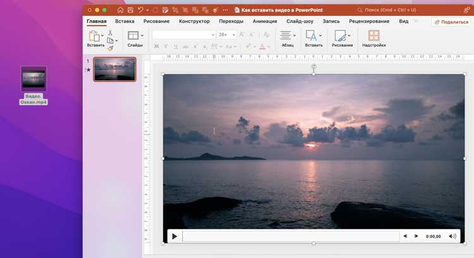Switch to the Вид tab
Image resolution: width=474 pixels, height=258 pixels.
click(404, 21)
